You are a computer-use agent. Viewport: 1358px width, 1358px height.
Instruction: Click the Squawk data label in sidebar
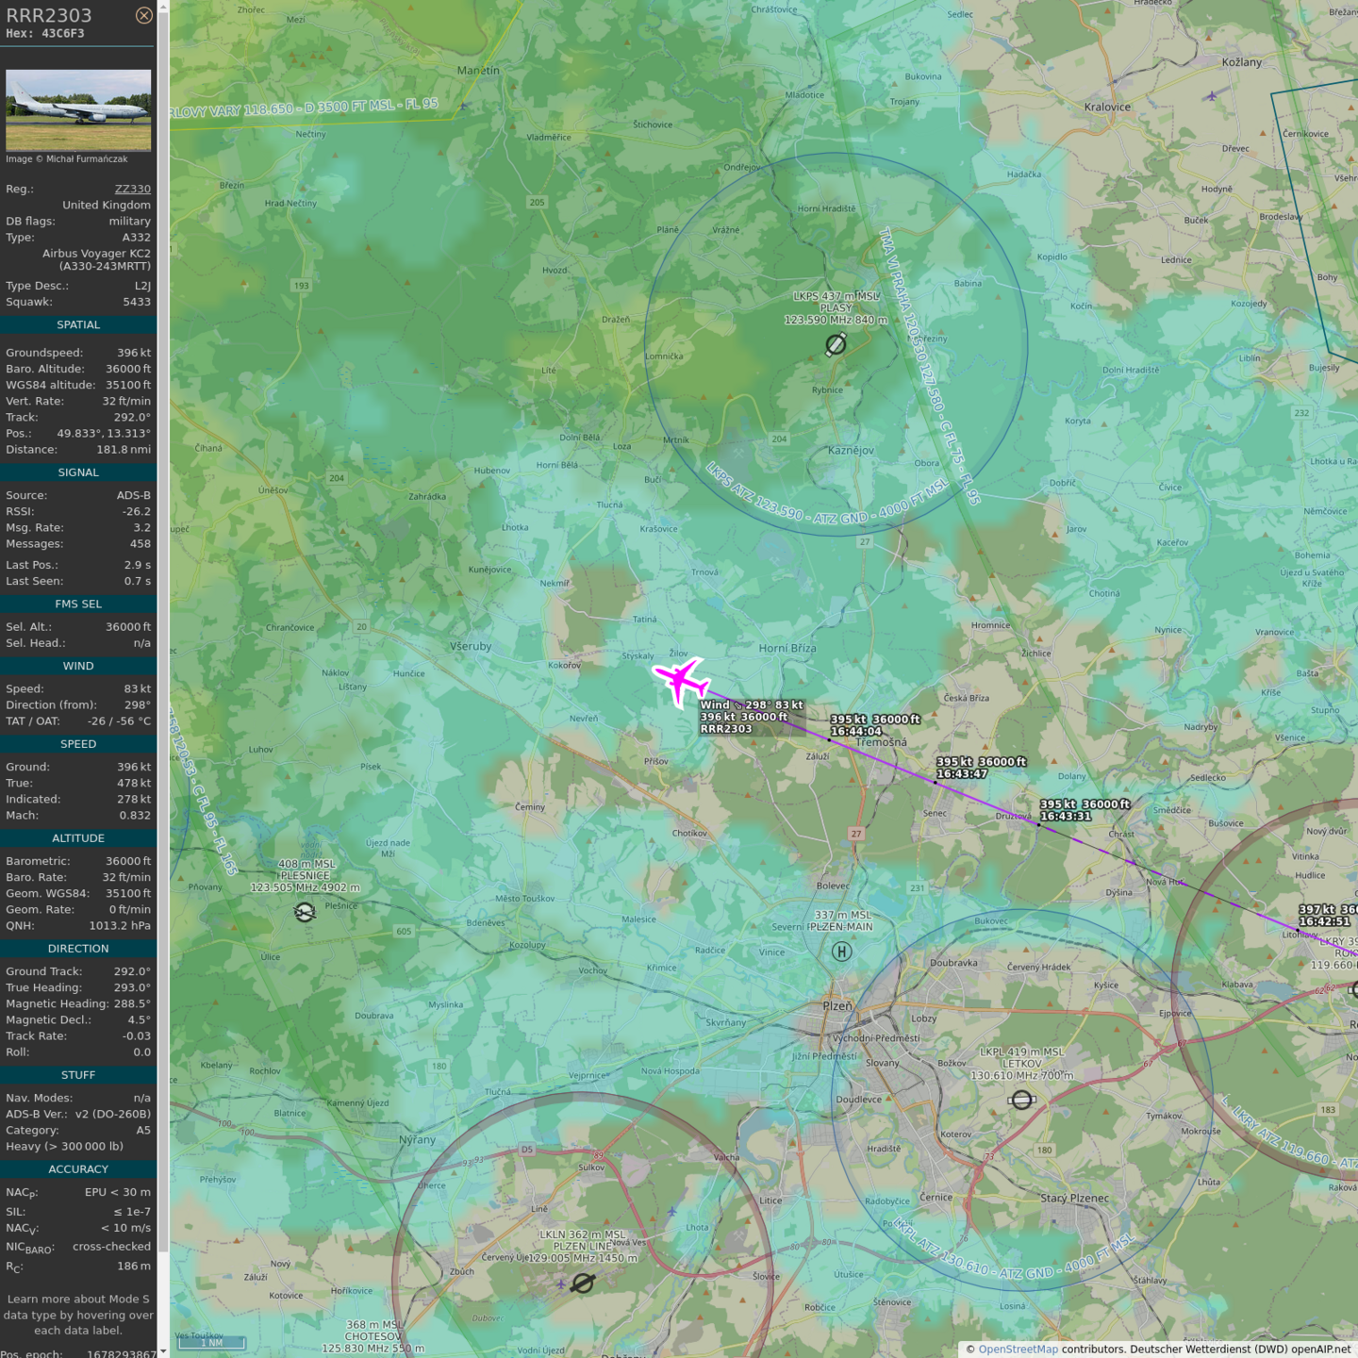point(29,302)
